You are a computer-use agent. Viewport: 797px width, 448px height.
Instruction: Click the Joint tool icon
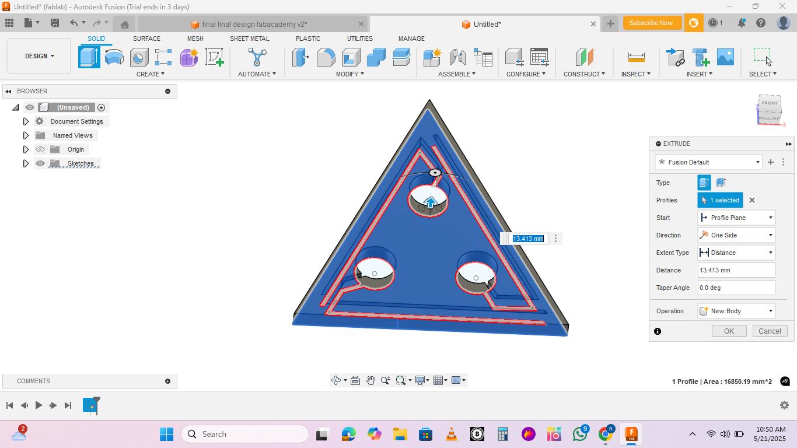coord(457,57)
